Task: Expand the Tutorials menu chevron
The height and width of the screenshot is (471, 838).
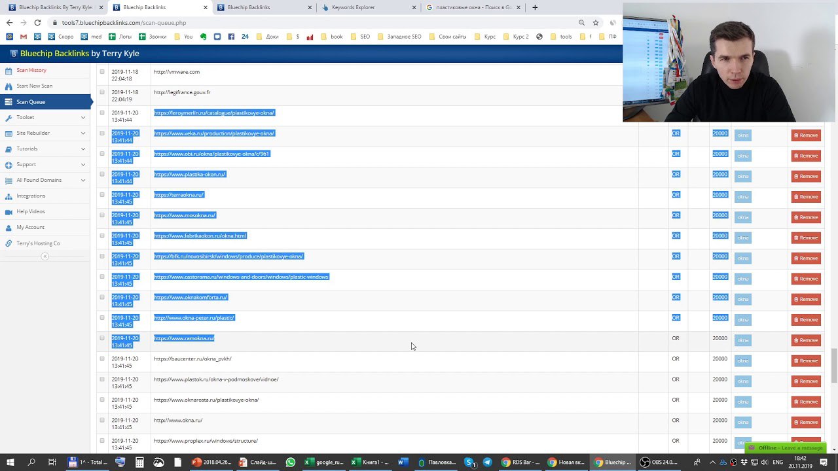Action: (x=83, y=148)
